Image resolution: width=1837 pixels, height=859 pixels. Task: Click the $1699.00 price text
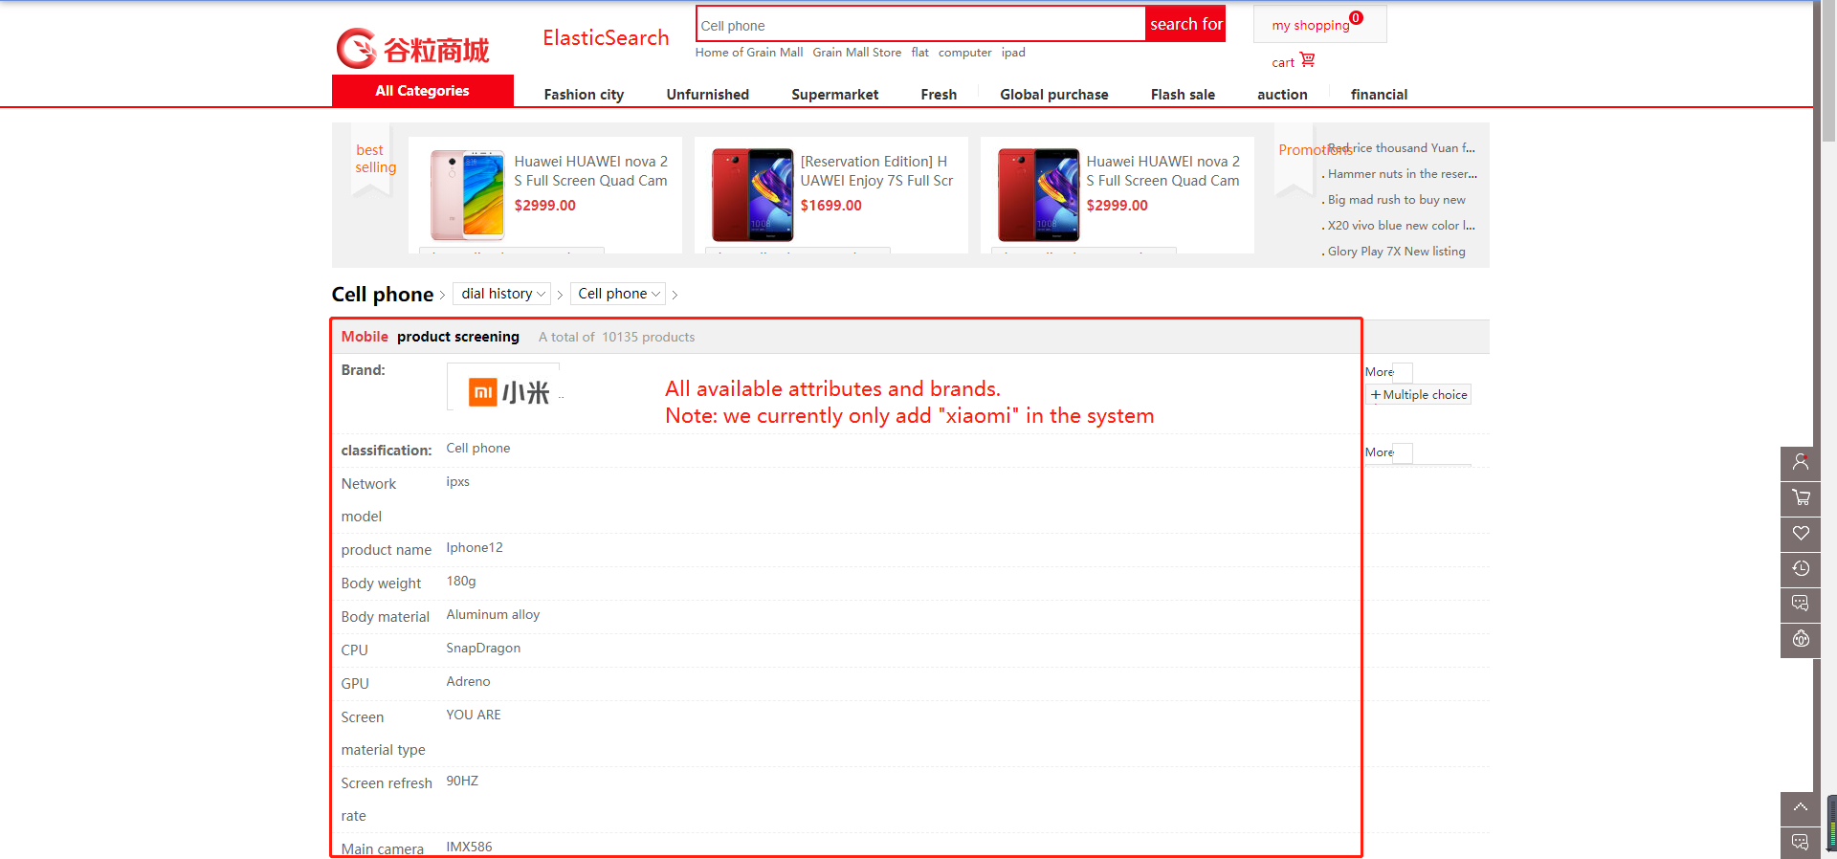830,206
